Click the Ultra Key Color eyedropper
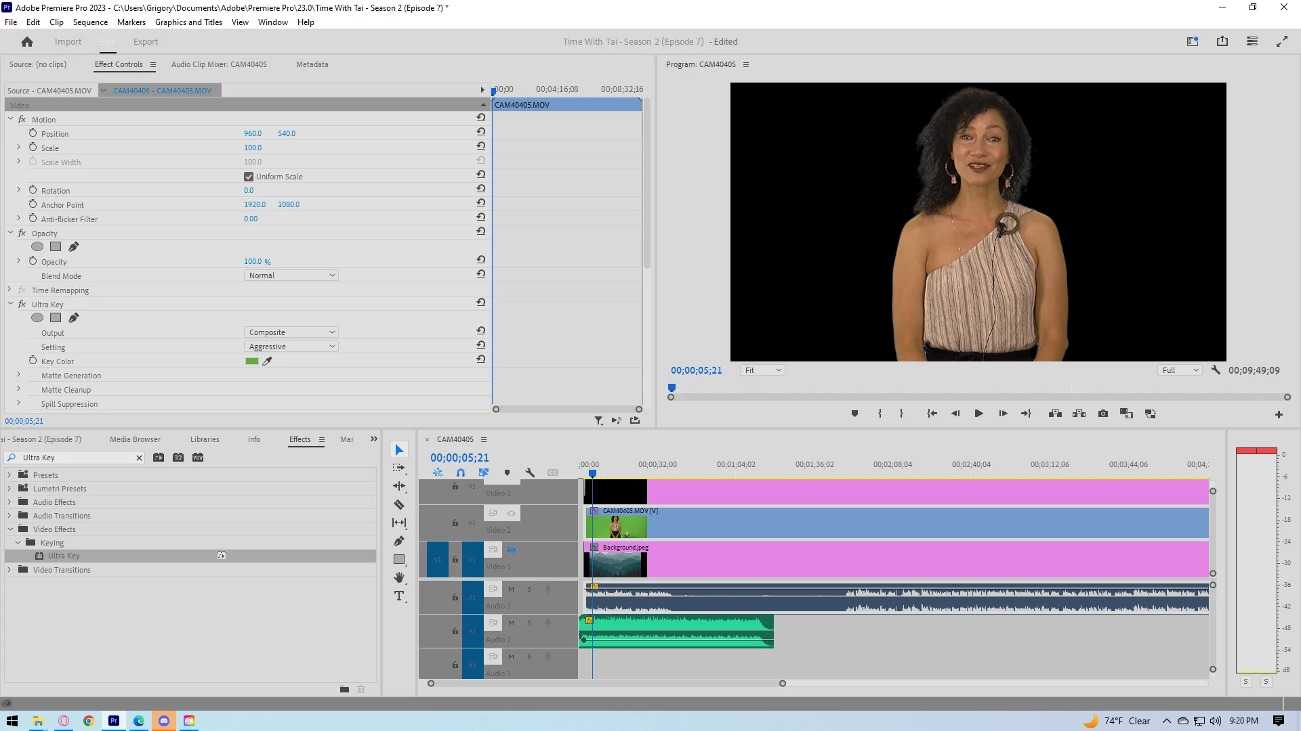This screenshot has height=731, width=1301. click(x=268, y=361)
